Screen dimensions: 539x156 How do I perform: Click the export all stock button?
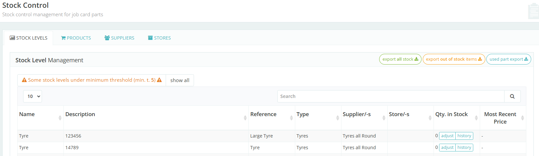click(400, 59)
